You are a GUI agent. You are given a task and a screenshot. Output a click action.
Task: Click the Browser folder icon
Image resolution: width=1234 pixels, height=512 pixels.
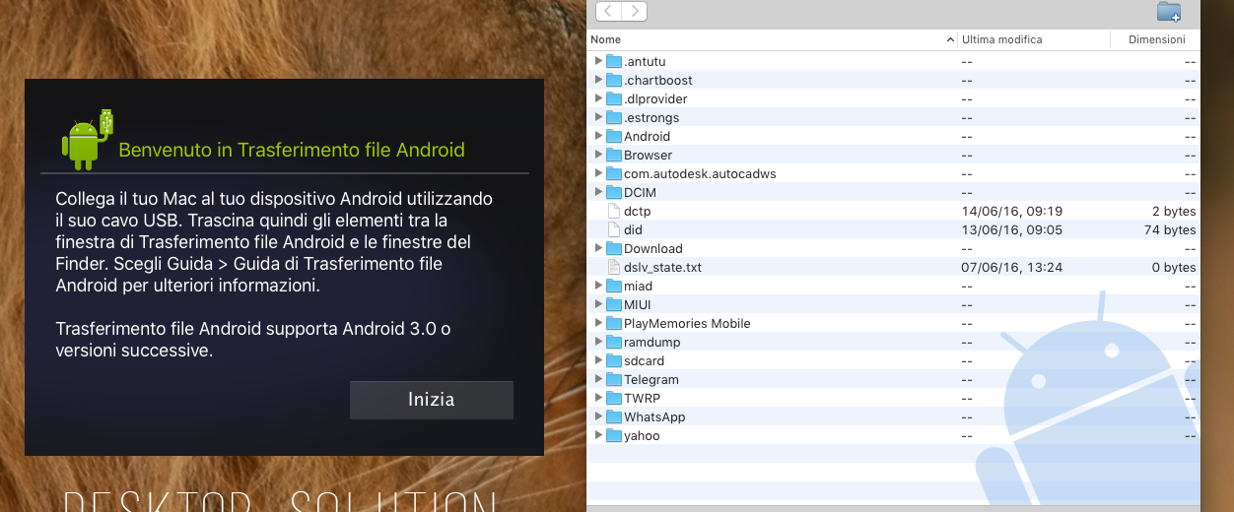614,155
